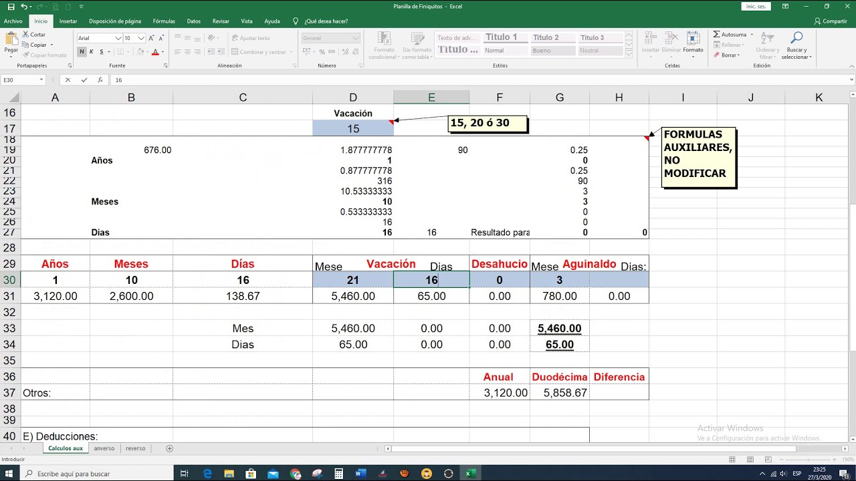Select cell D17 with value 15
856x481 pixels.
click(353, 129)
